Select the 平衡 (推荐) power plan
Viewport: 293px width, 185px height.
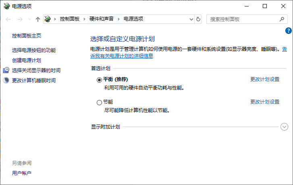pos(100,80)
